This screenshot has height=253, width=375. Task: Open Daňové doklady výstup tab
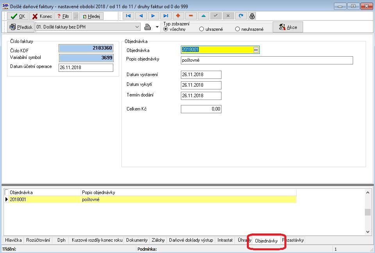191,240
